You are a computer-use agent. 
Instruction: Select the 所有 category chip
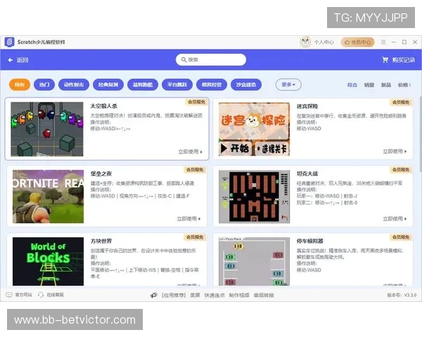tap(20, 85)
